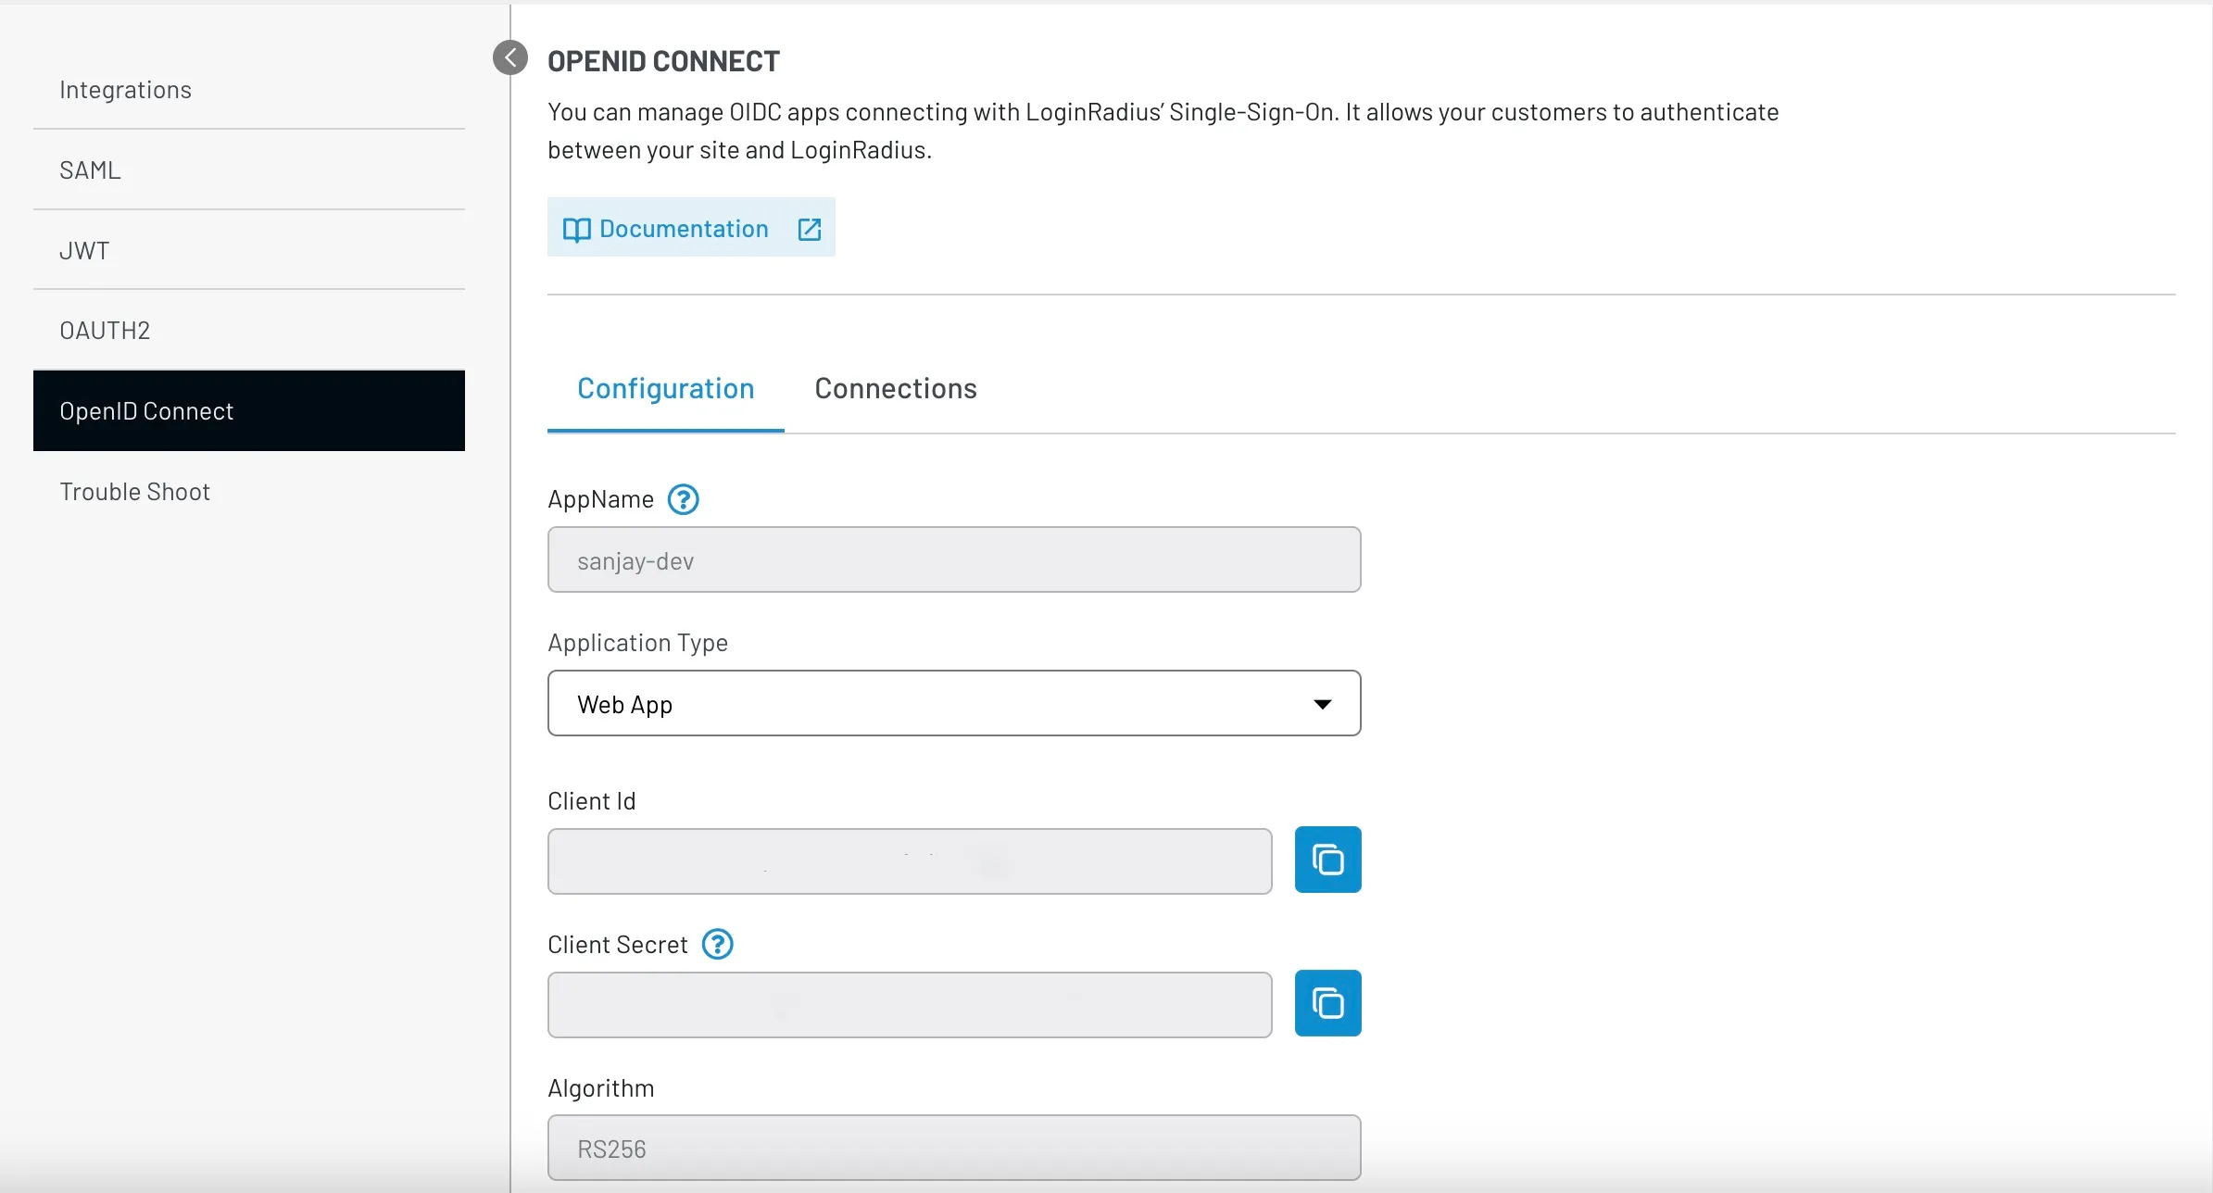Click the book icon next to Documentation
The height and width of the screenshot is (1193, 2213).
pos(576,228)
